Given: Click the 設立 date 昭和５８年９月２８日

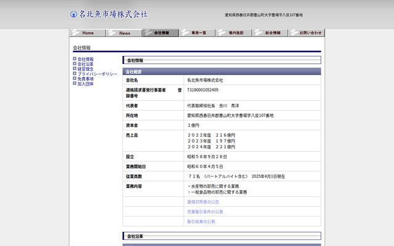Looking at the screenshot, I should point(207,157).
